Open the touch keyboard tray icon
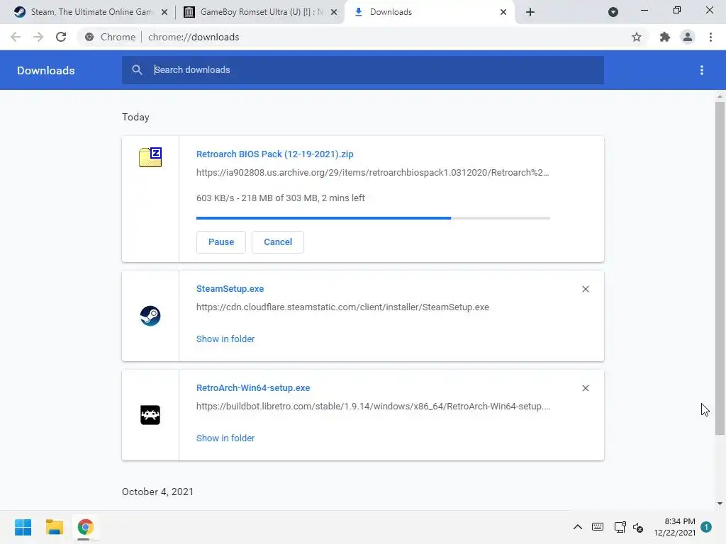The height and width of the screenshot is (544, 726). pos(598,527)
